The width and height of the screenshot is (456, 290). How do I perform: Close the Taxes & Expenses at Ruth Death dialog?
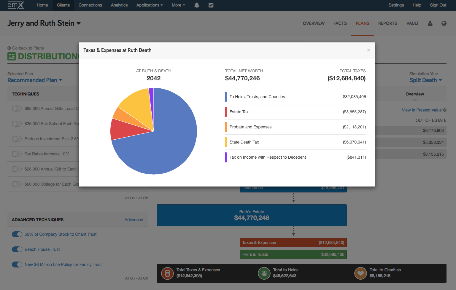pos(368,50)
